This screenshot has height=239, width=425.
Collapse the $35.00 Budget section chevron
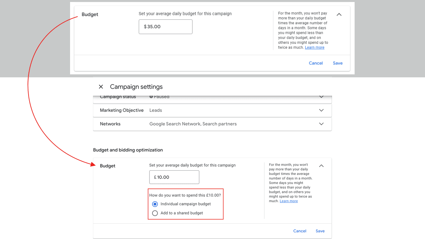click(x=339, y=15)
